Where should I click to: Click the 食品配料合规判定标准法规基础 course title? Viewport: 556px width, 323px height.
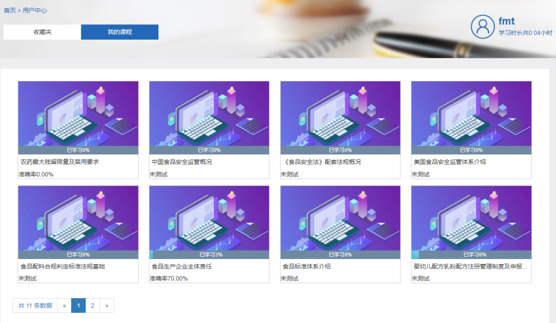(x=63, y=266)
